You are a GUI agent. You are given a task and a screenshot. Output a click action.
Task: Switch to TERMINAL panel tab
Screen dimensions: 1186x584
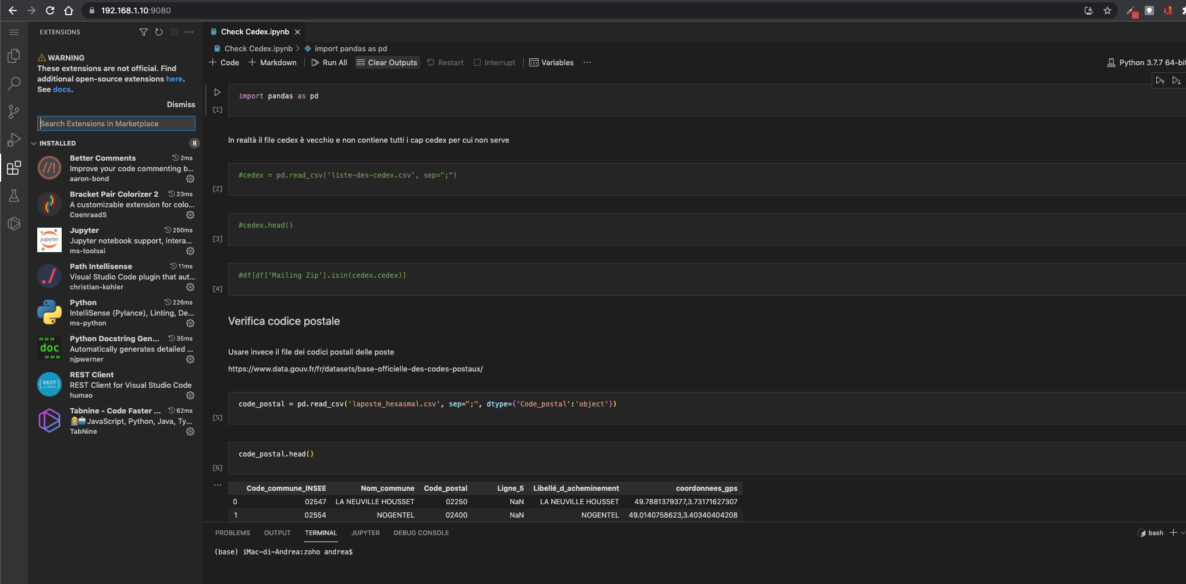click(x=321, y=533)
